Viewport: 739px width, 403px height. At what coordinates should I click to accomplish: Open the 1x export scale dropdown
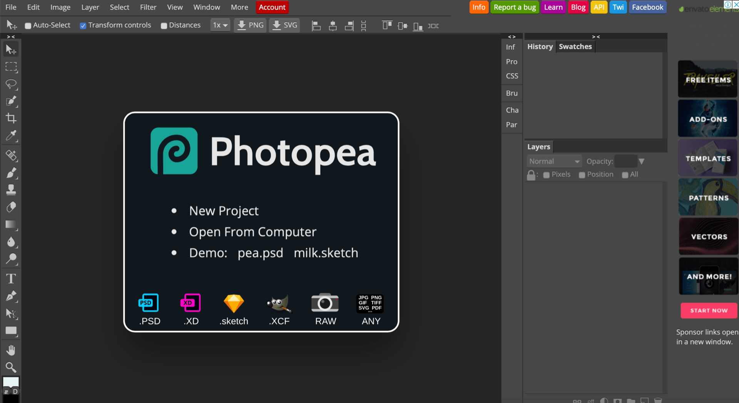220,25
